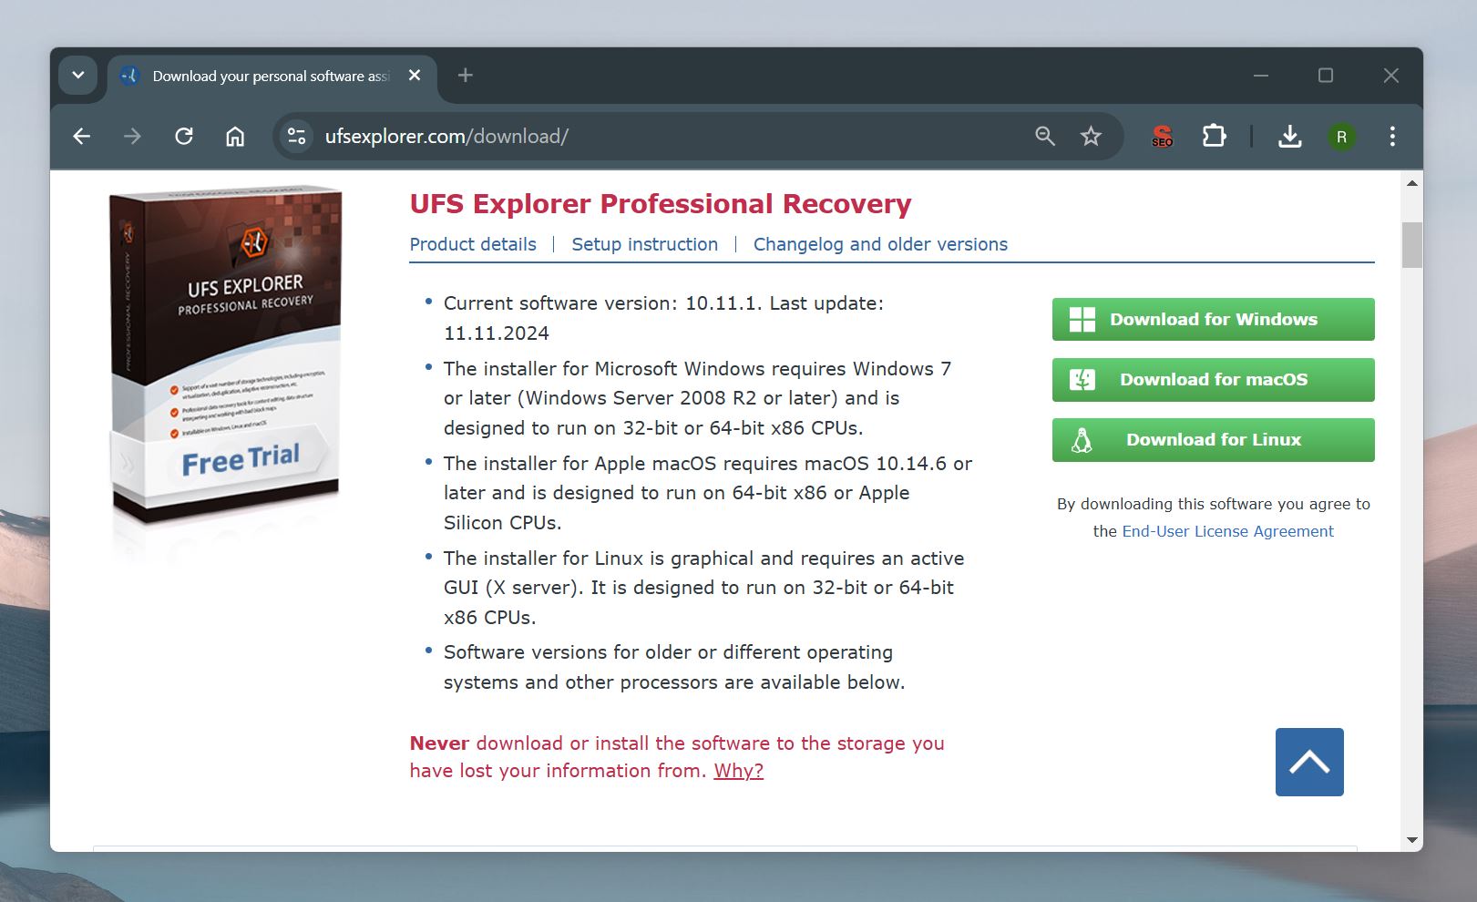Click the back-to-top arrow button
The image size is (1477, 902).
1309,762
